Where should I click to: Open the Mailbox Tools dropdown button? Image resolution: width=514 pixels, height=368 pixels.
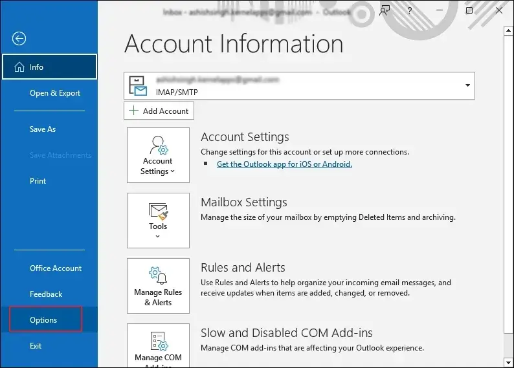pos(159,221)
